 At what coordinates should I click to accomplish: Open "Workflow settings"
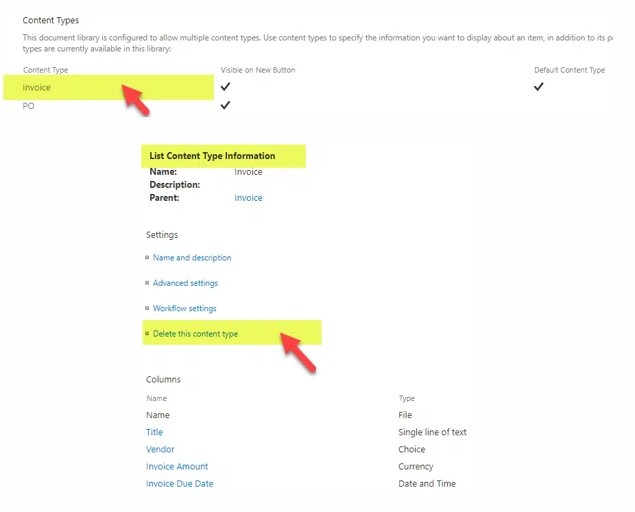pos(184,308)
